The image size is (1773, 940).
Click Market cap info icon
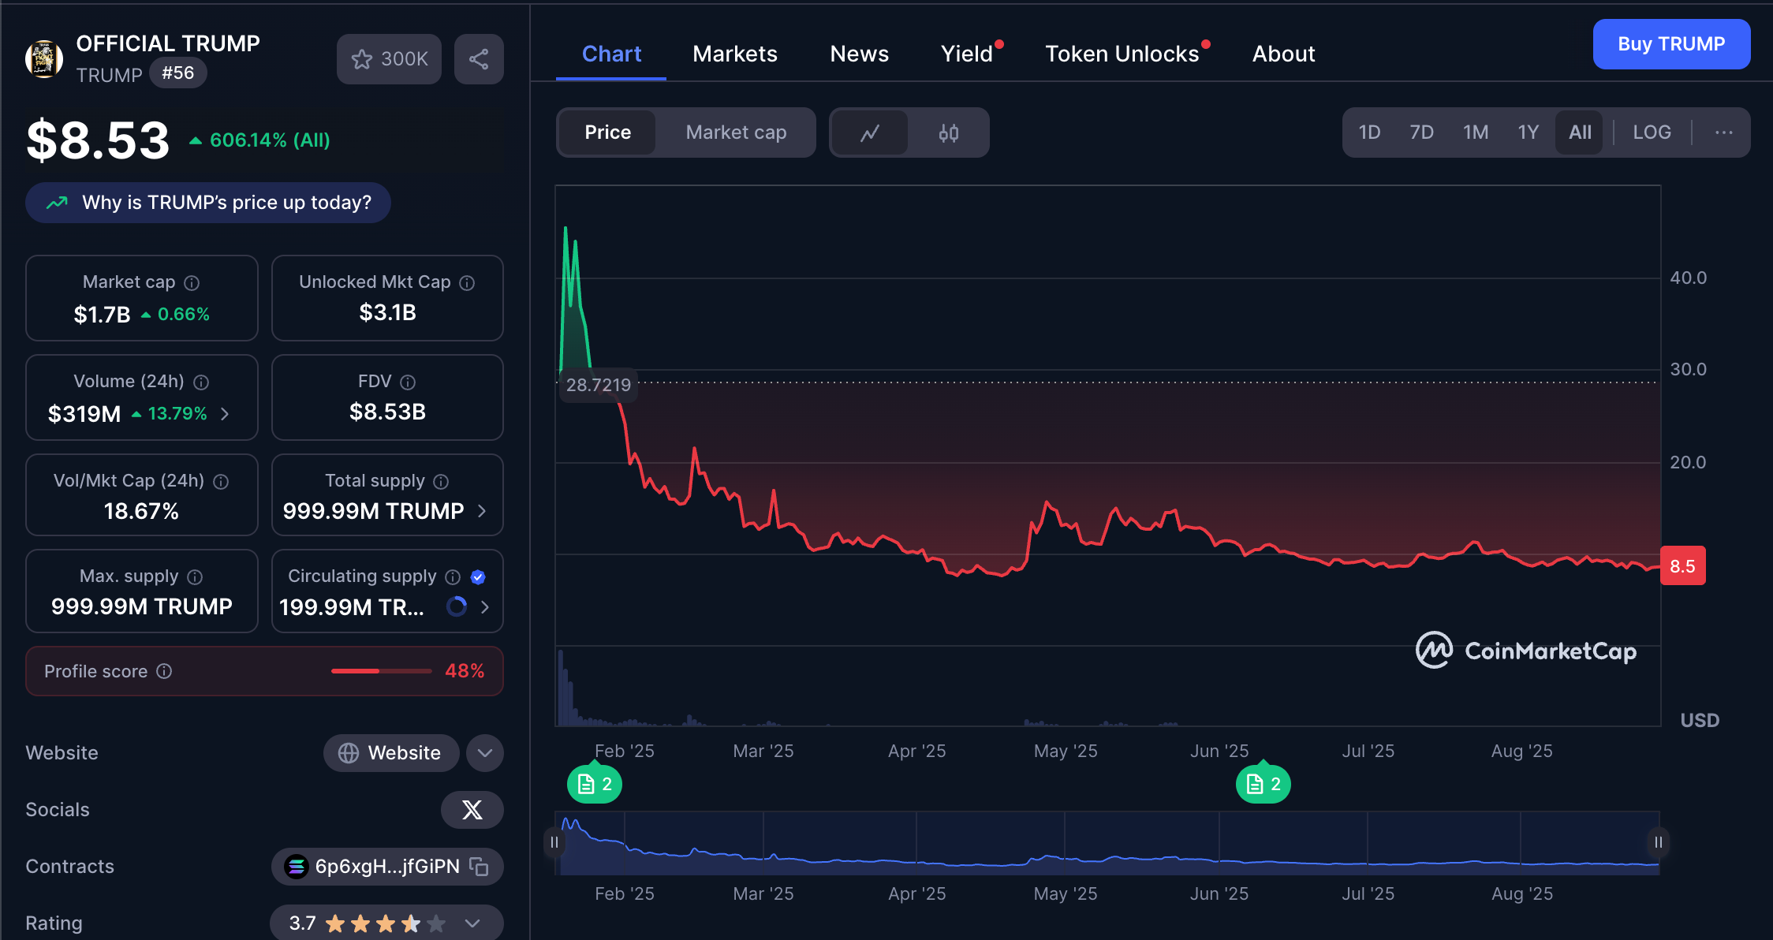(192, 282)
